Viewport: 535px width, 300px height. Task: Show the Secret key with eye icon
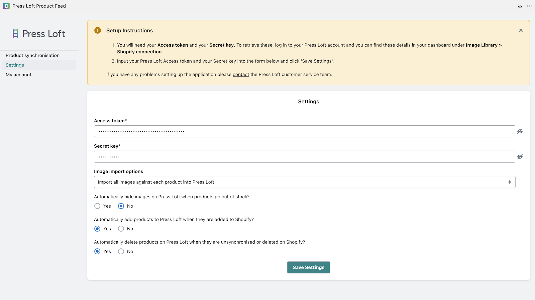click(520, 157)
